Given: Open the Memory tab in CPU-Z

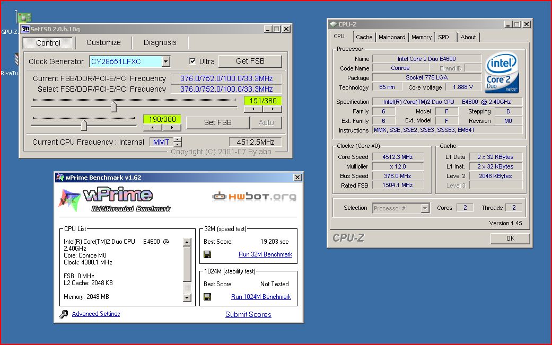Looking at the screenshot, I should pyautogui.click(x=422, y=37).
